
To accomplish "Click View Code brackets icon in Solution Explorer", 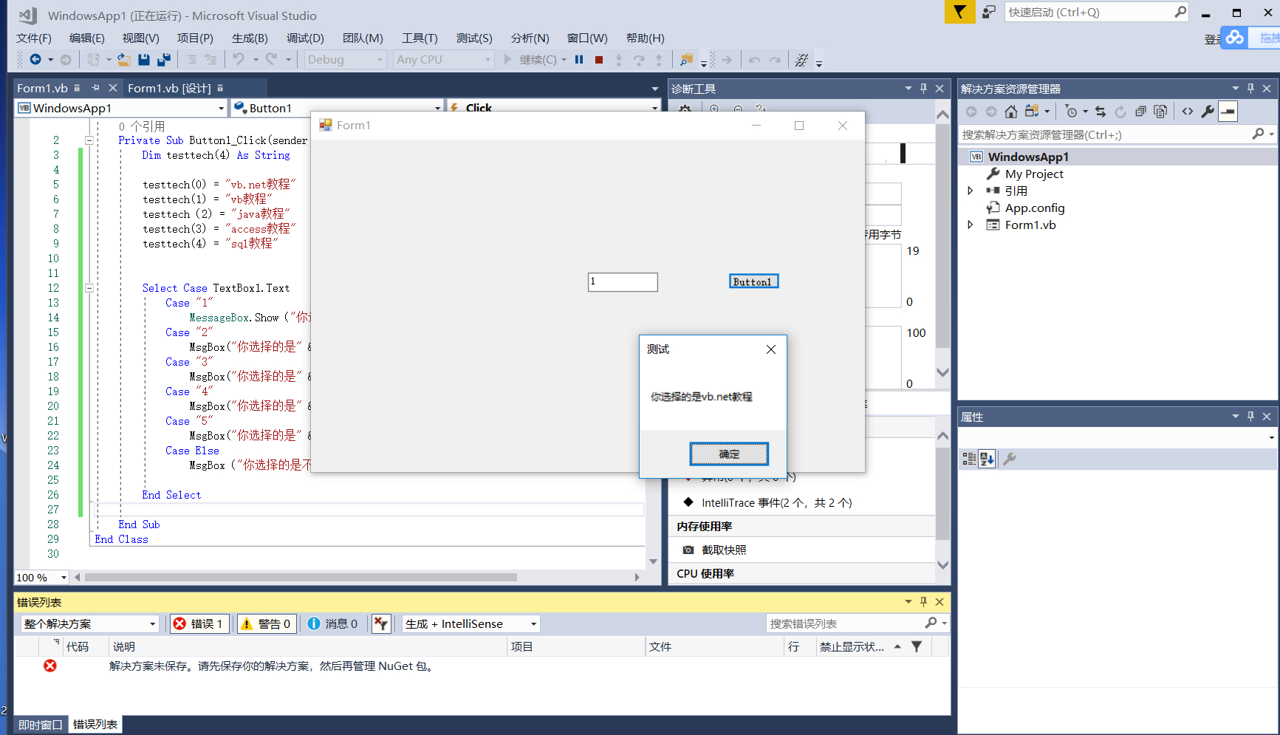I will [1188, 112].
